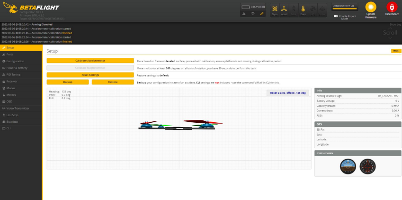Image resolution: width=402 pixels, height=200 pixels.
Task: Click the Update Firmware chip icon
Action: click(371, 7)
